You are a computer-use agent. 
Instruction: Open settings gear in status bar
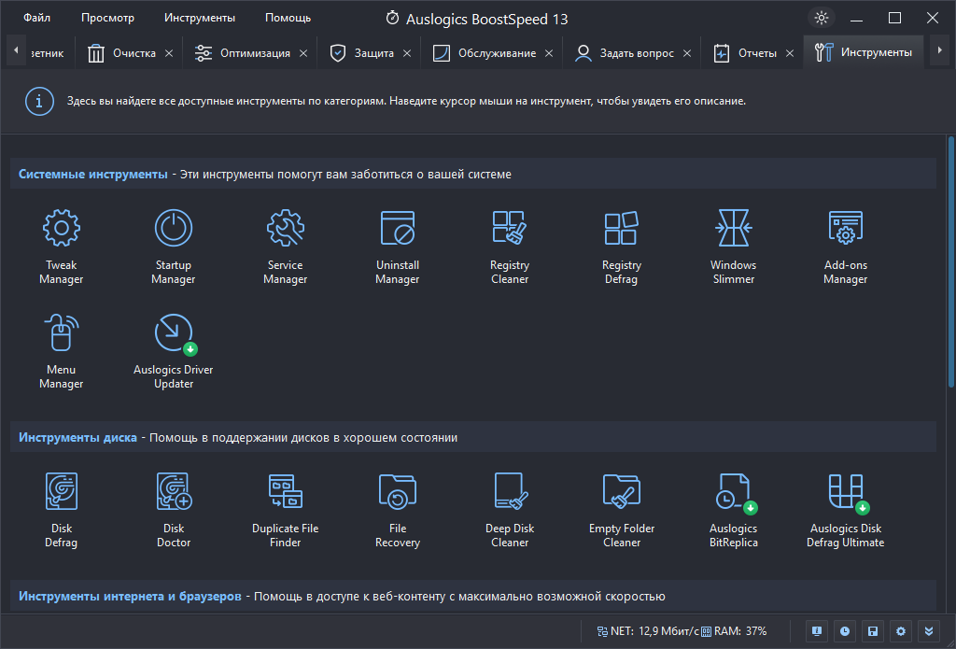(901, 631)
